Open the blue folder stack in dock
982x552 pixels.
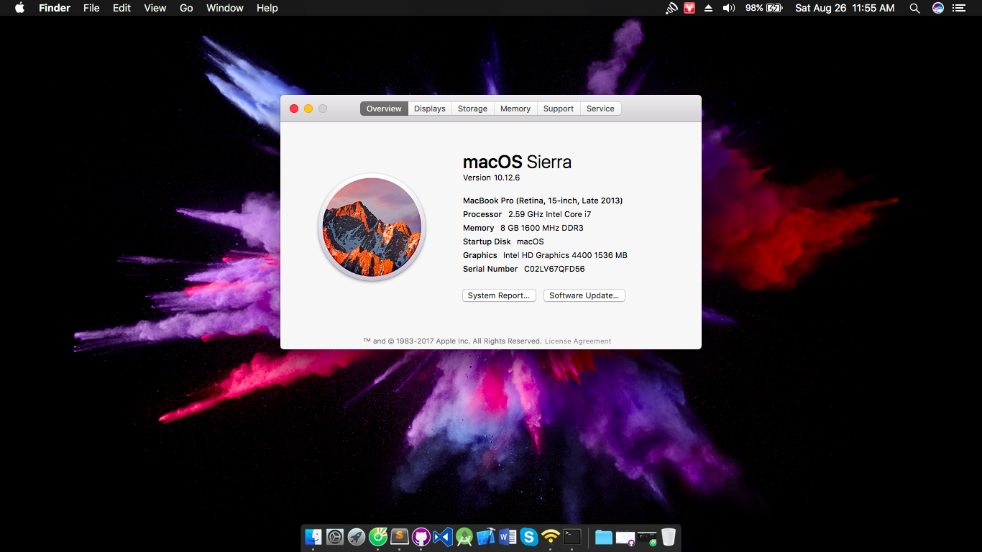[604, 537]
